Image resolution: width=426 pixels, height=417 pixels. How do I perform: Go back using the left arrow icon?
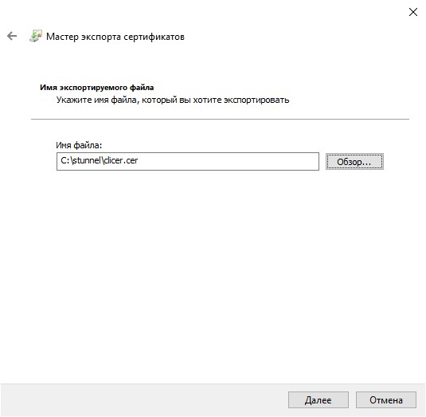(12, 36)
